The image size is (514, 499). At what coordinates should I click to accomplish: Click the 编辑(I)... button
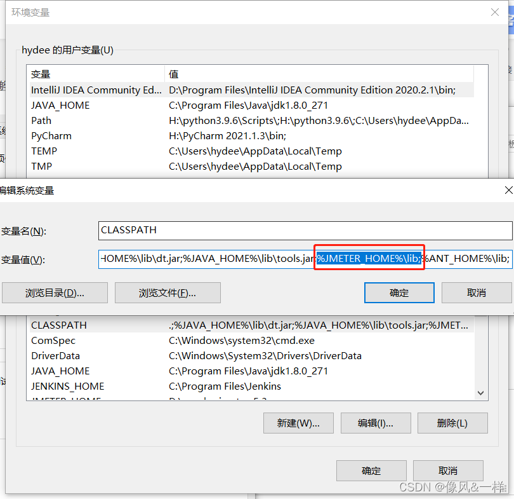click(x=376, y=423)
